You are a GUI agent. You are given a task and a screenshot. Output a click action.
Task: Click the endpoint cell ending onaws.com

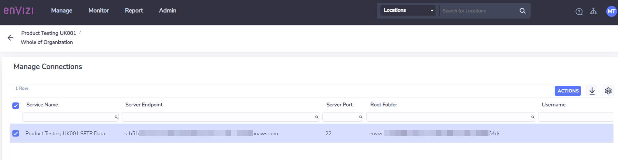point(201,133)
